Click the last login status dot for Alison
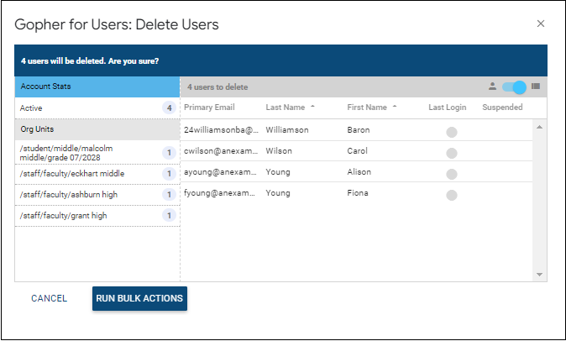 452,174
